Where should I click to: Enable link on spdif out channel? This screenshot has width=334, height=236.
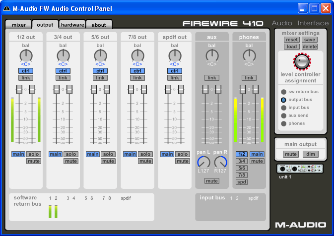pos(175,78)
